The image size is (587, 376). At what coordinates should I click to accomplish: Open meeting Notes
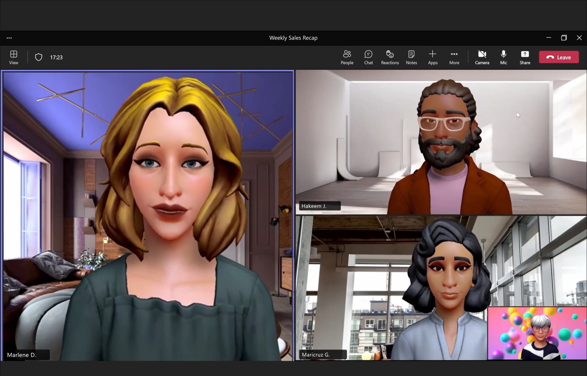pyautogui.click(x=411, y=57)
